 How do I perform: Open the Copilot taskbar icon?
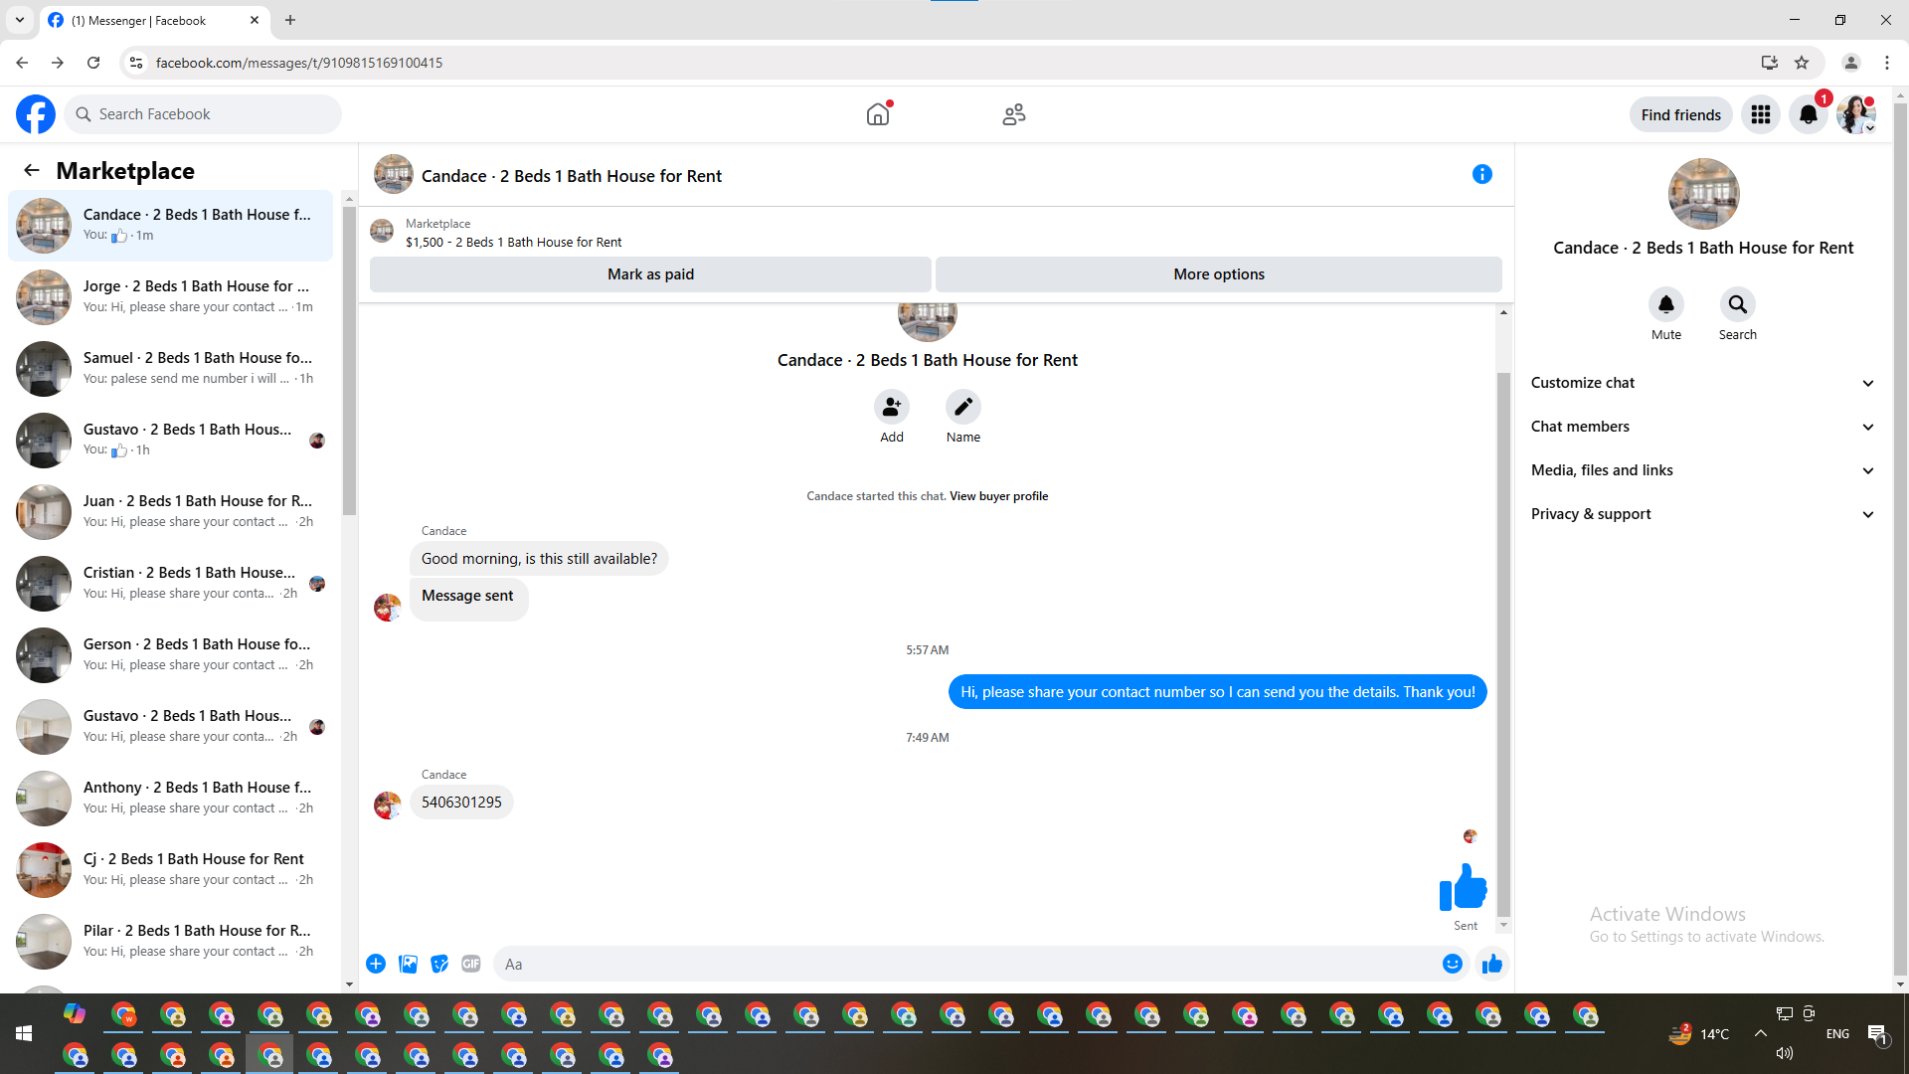point(75,1014)
